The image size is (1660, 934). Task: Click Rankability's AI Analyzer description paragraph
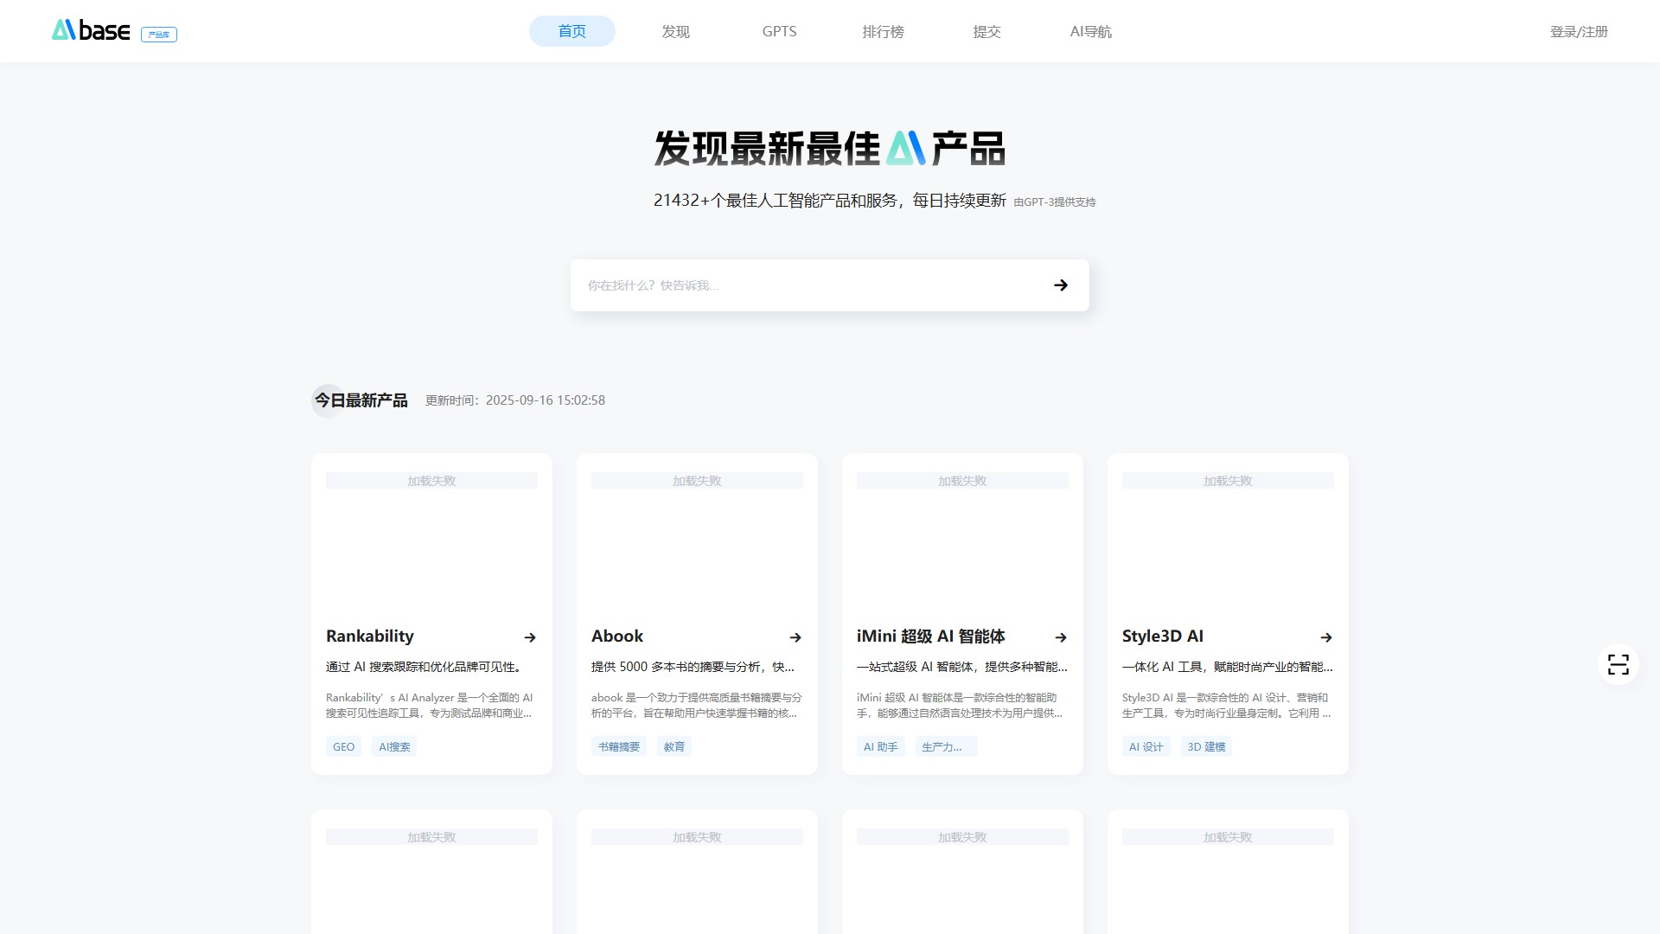tap(430, 706)
